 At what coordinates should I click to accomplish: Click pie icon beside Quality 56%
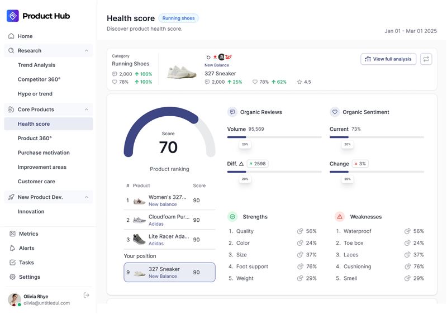tap(300, 231)
